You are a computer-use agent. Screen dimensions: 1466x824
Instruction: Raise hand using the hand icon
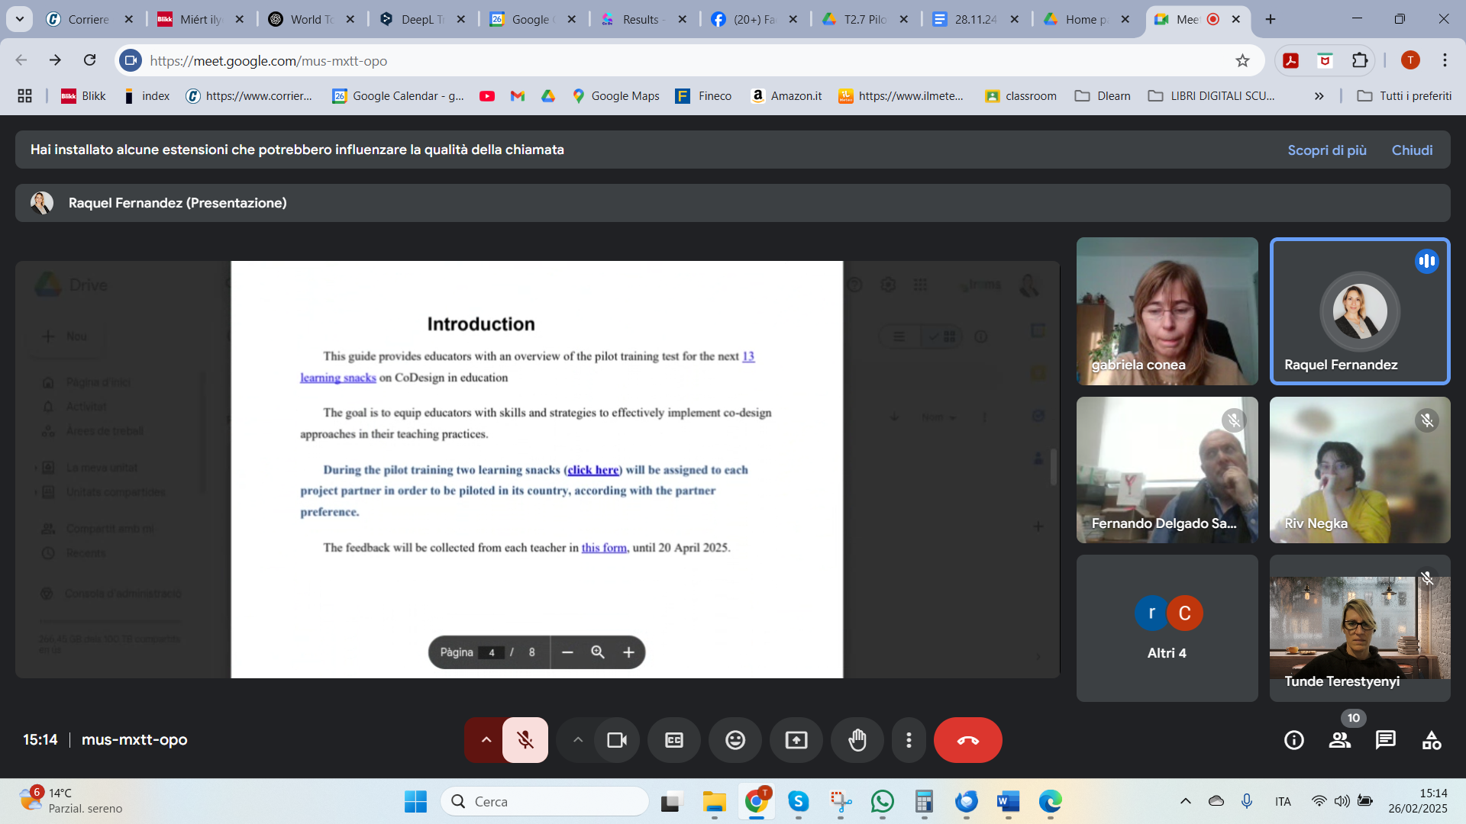pyautogui.click(x=857, y=740)
